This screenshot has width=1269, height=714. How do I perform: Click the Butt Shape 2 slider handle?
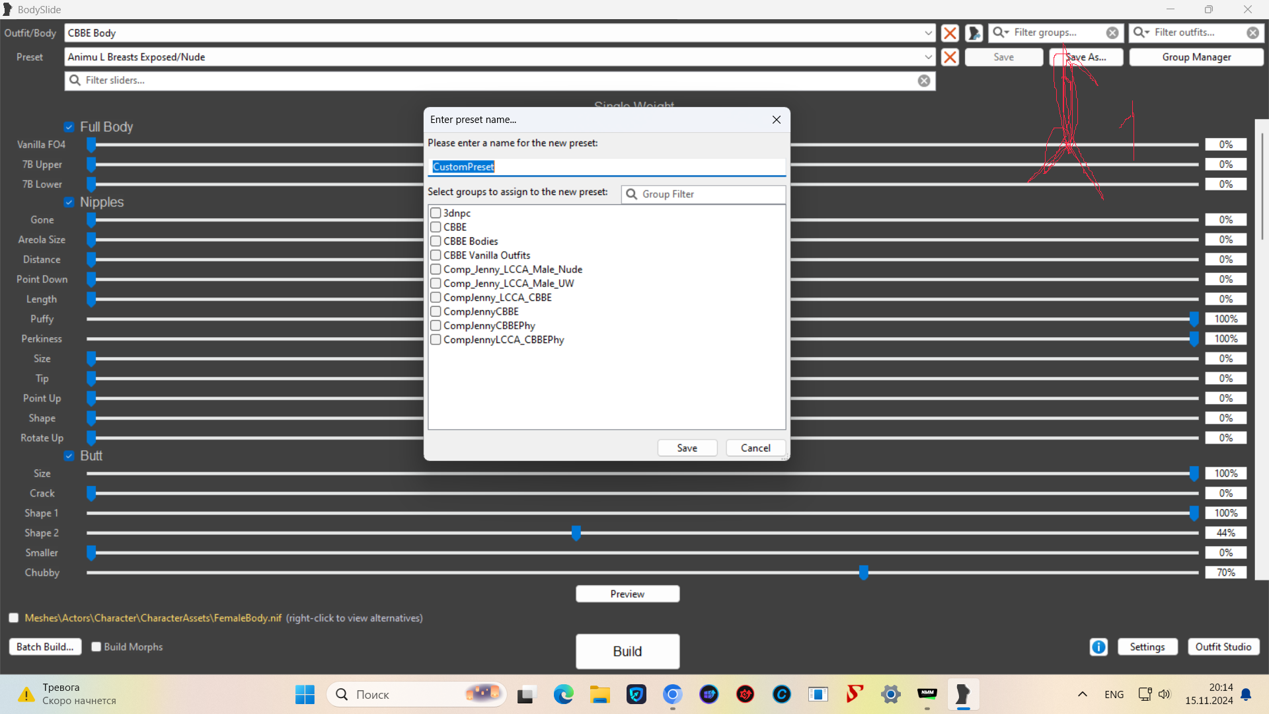point(576,533)
